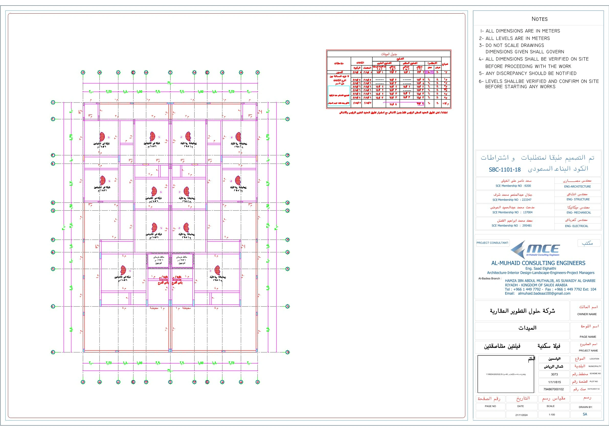Click the 1:100 scale value field
This screenshot has width=609, height=431.
552,415
